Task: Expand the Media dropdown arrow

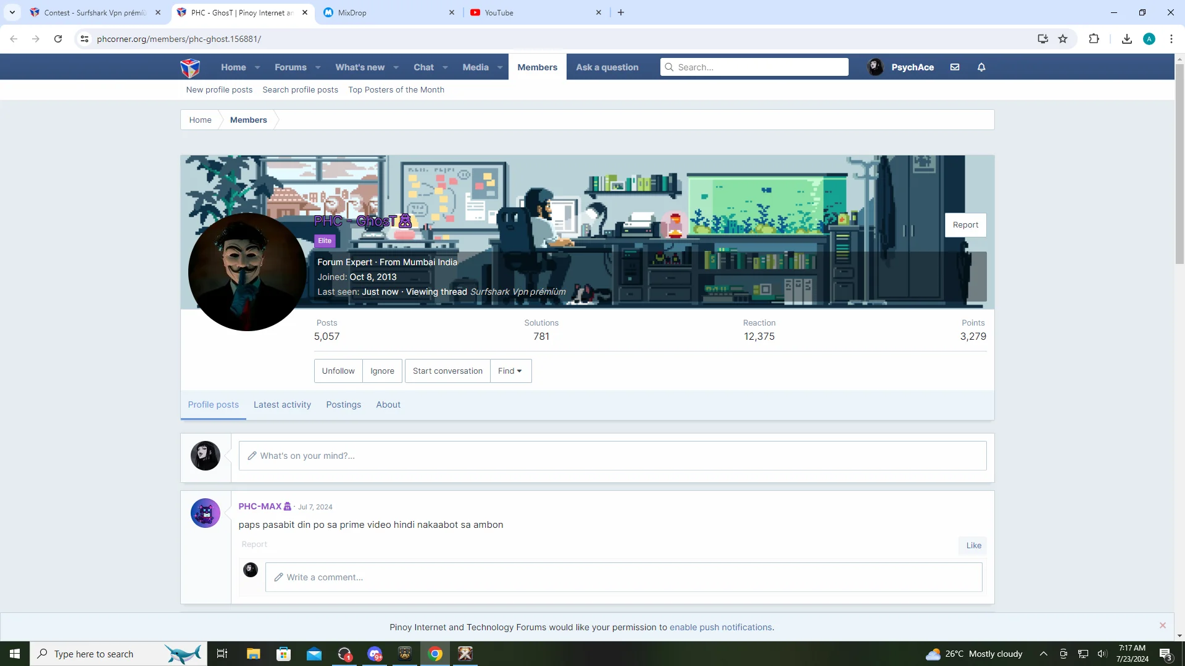Action: (500, 67)
